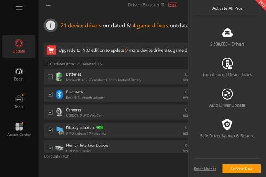Viewport: 266px width, 177px height.
Task: Click the Bluetooth device icon
Action: (59, 95)
